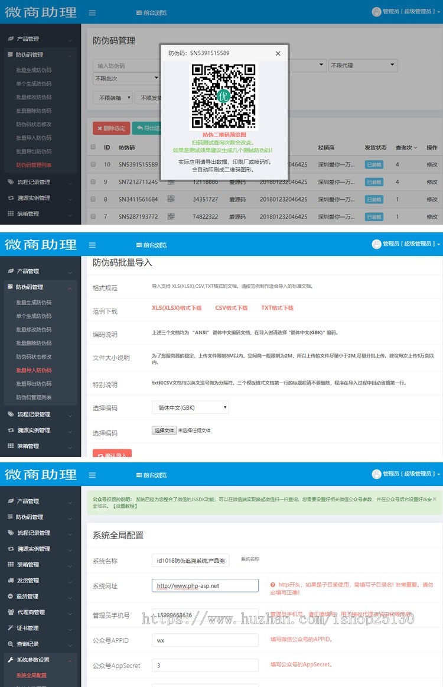Viewport: 443px width, 687px height.
Task: Click the QR code image in popup
Action: tap(223, 96)
